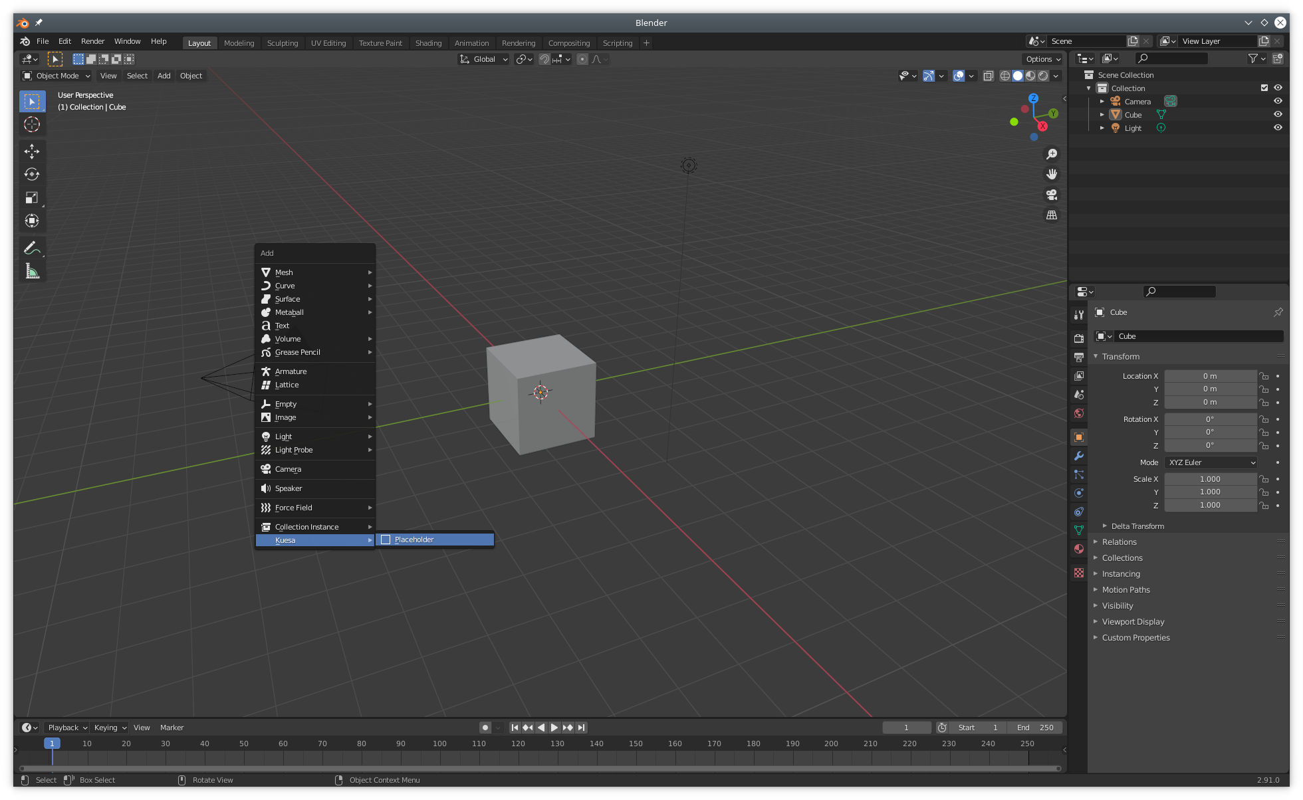The width and height of the screenshot is (1303, 800).
Task: Expand the Delta Transform section
Action: point(1137,526)
